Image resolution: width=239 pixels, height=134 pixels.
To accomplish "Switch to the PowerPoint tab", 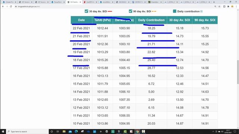I will [58, 2].
